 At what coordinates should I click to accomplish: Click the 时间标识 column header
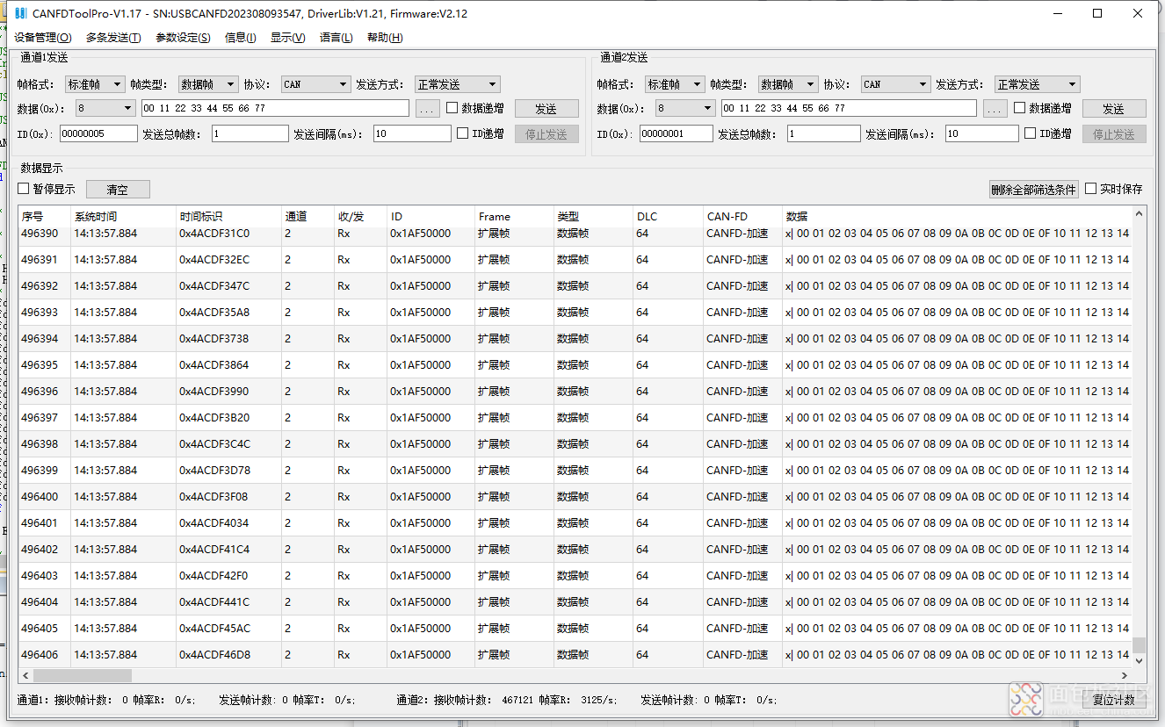[228, 217]
